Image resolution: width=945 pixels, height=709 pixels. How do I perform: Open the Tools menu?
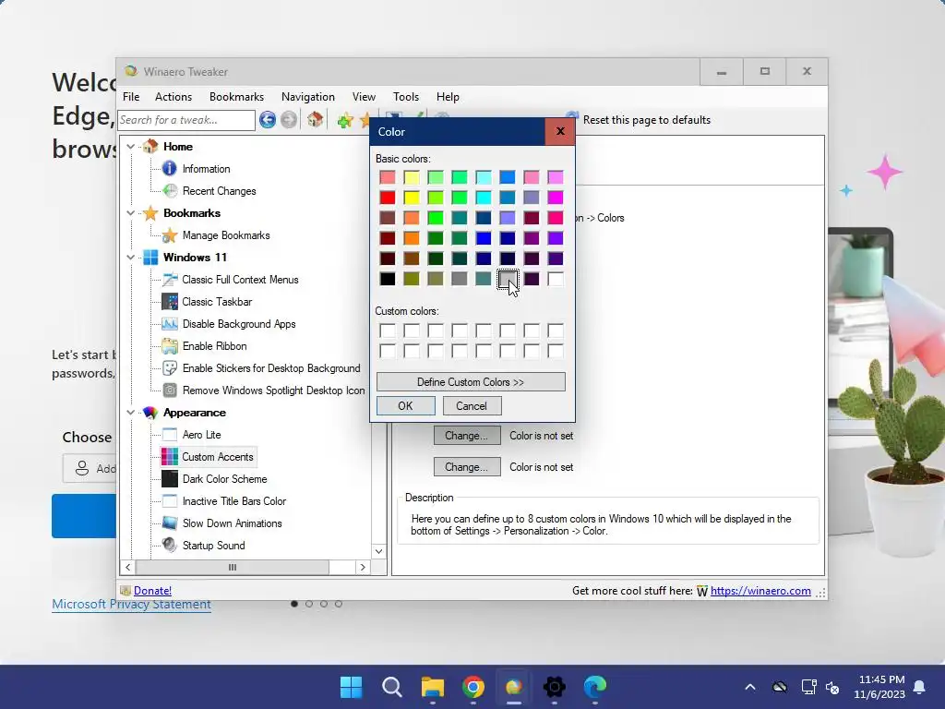tap(406, 96)
